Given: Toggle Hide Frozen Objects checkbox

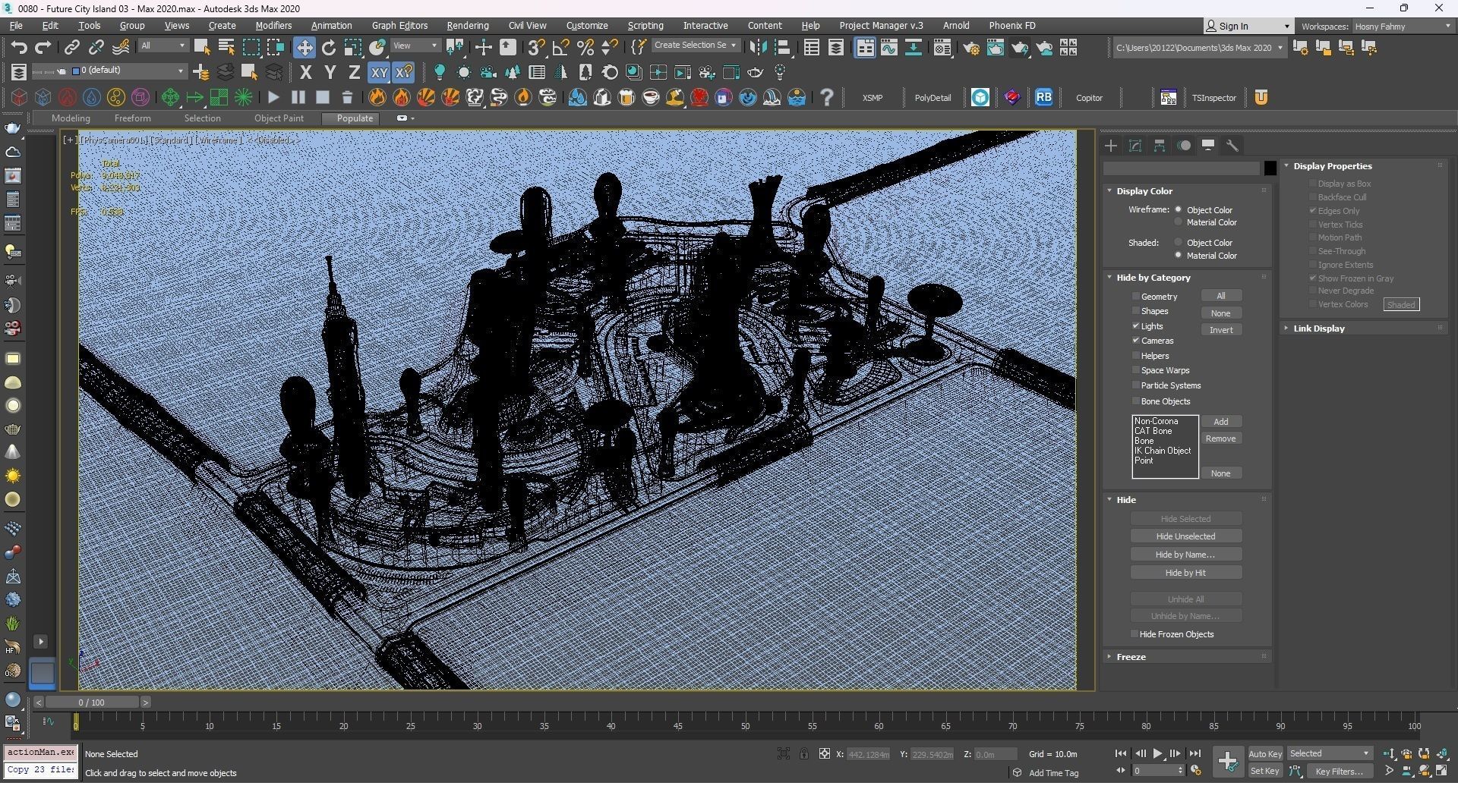Looking at the screenshot, I should 1135,634.
